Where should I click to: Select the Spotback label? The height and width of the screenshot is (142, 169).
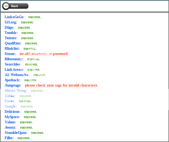point(13,80)
